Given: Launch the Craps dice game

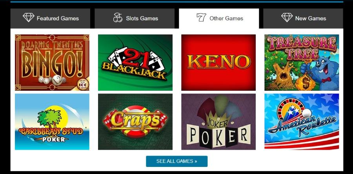Looking at the screenshot, I should point(135,122).
